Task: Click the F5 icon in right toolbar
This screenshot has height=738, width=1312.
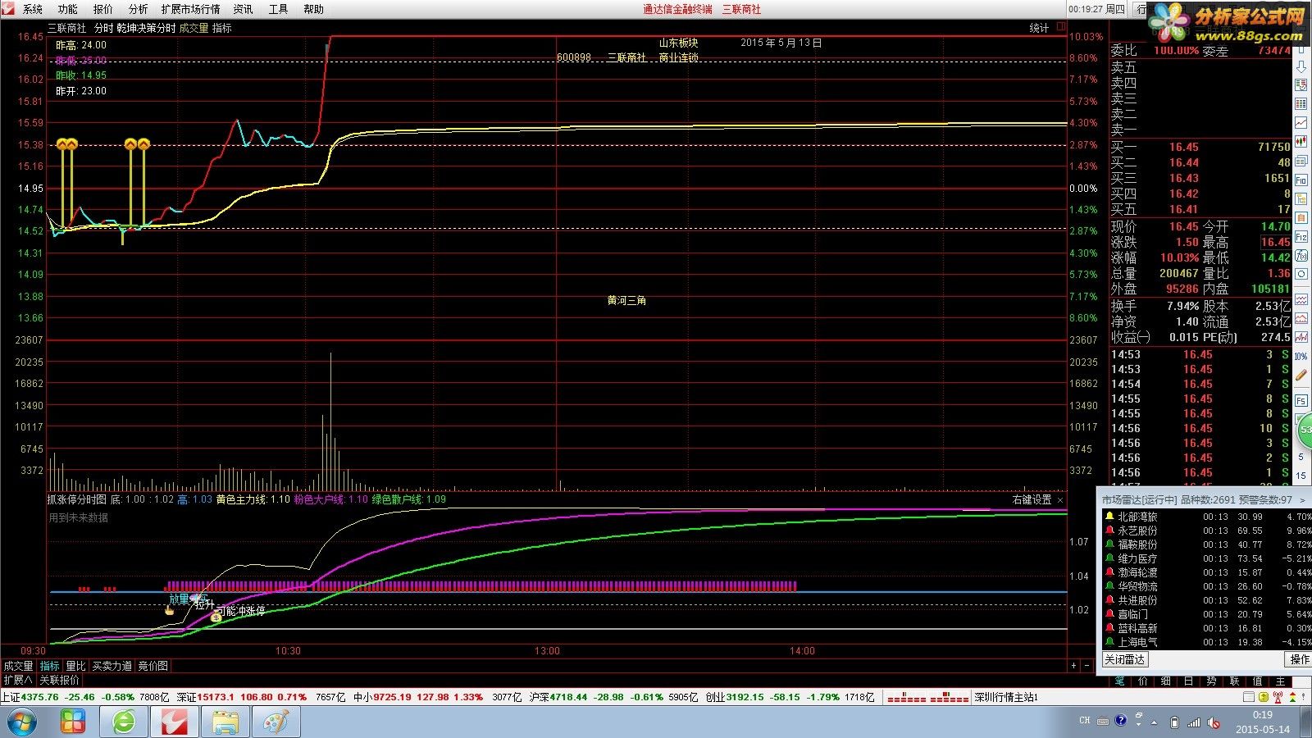Action: (1301, 400)
